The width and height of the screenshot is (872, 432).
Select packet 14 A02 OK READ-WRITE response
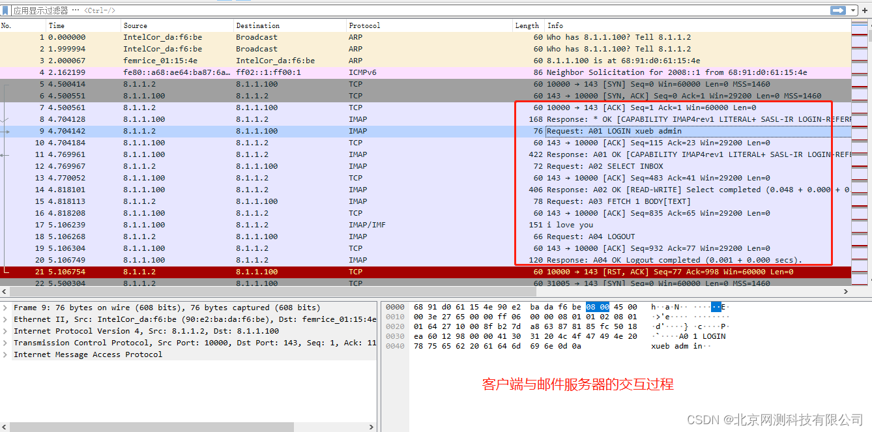(426, 190)
